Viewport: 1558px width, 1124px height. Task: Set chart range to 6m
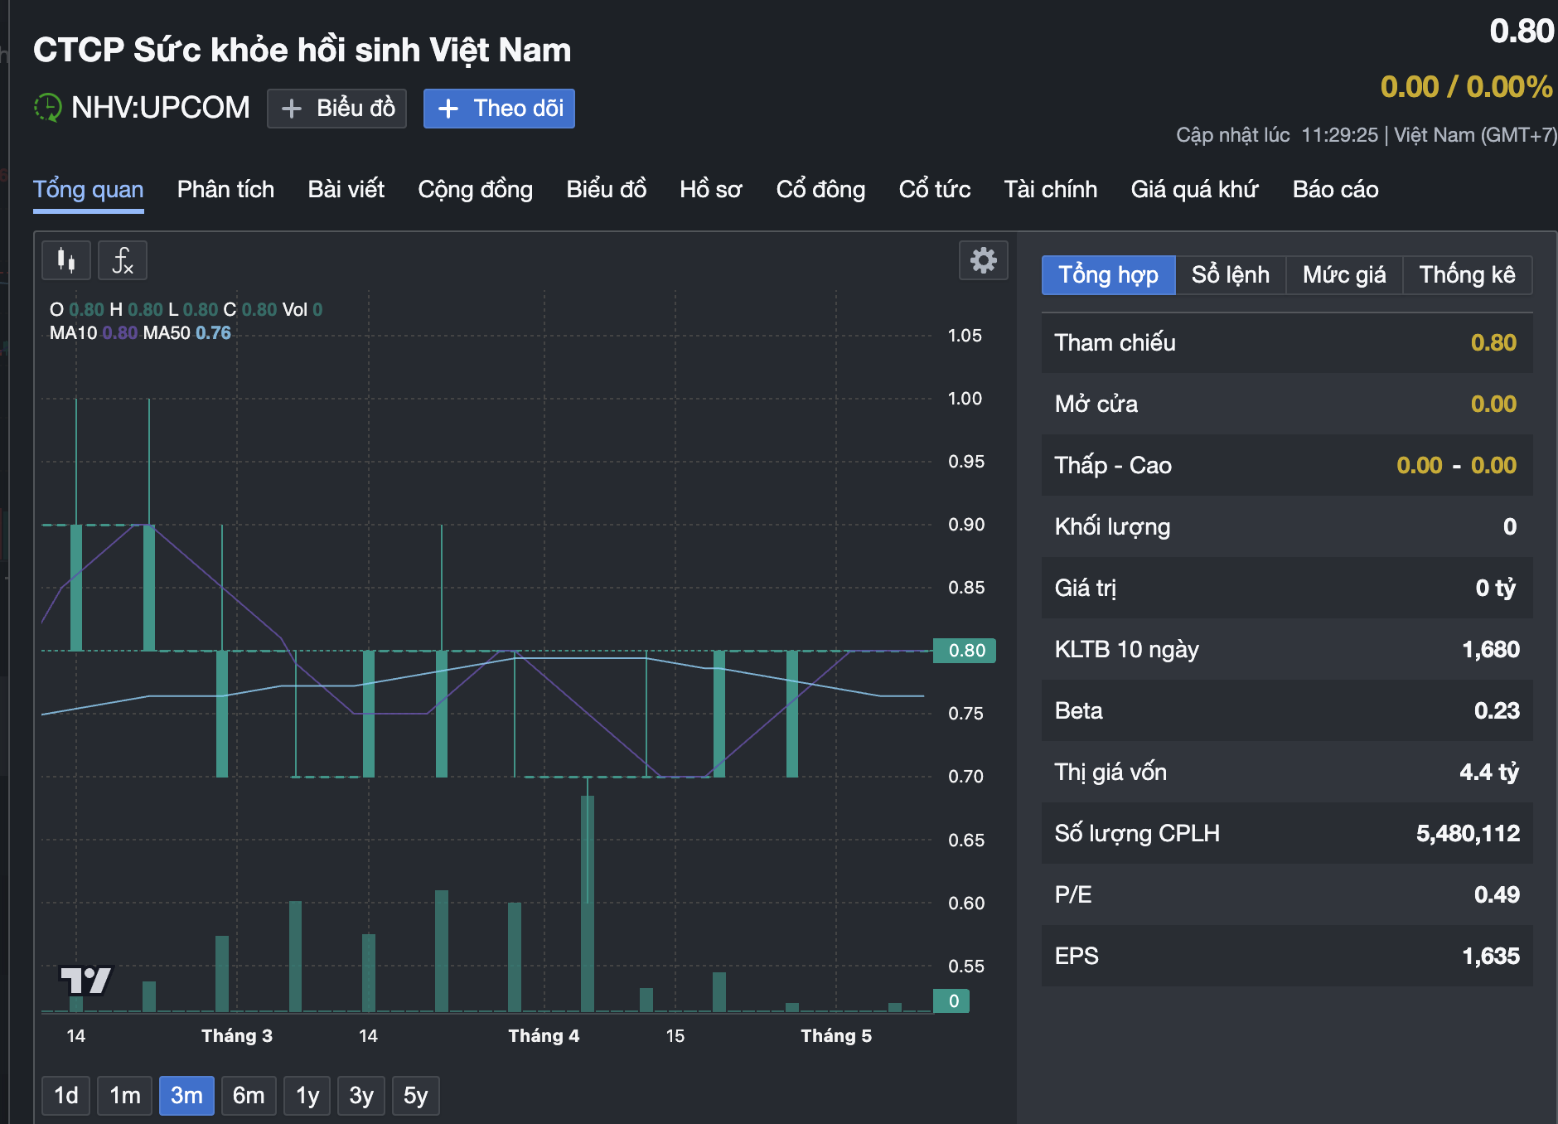(x=249, y=1096)
